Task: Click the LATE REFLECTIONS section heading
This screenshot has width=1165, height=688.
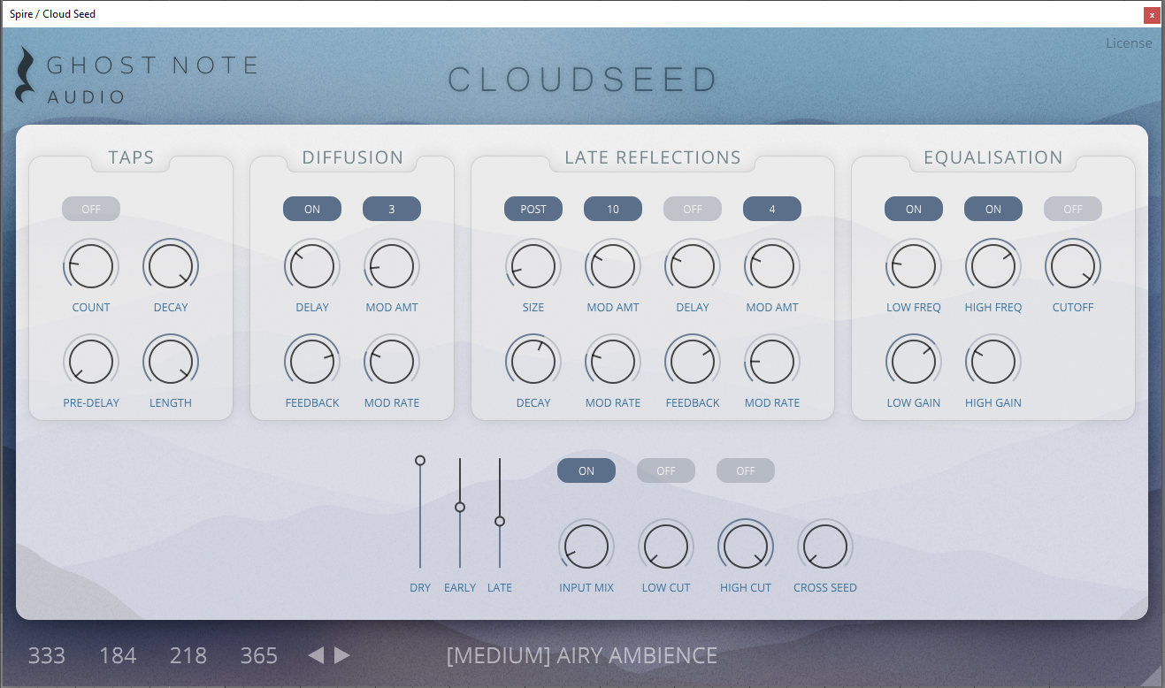Action: coord(653,157)
